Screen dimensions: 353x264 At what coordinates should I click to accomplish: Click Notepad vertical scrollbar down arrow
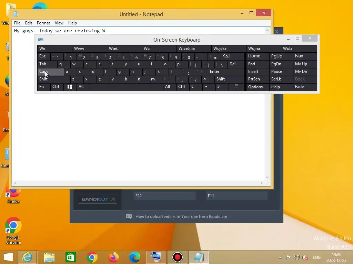click(x=267, y=177)
